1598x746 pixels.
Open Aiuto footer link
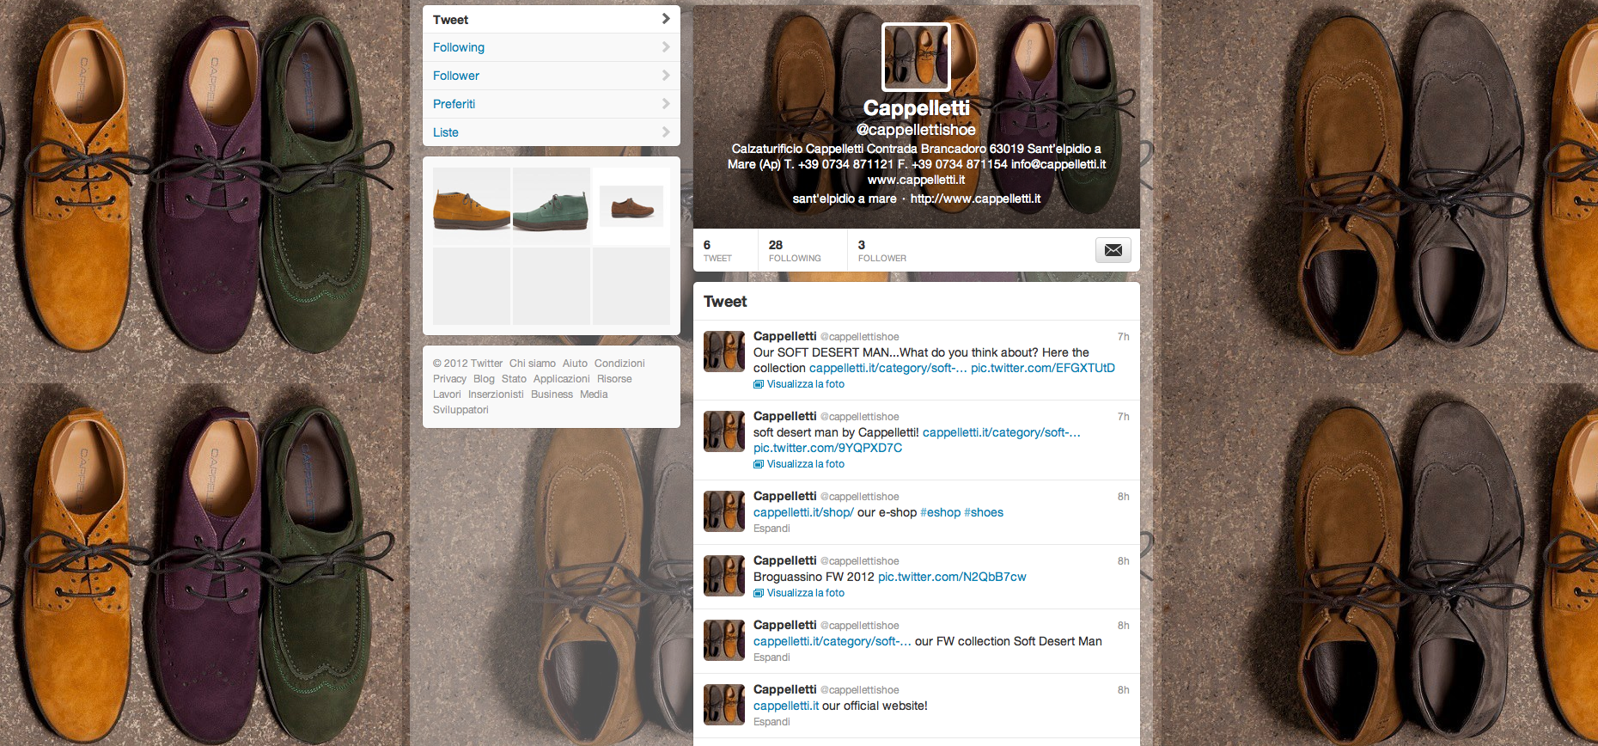pos(575,364)
